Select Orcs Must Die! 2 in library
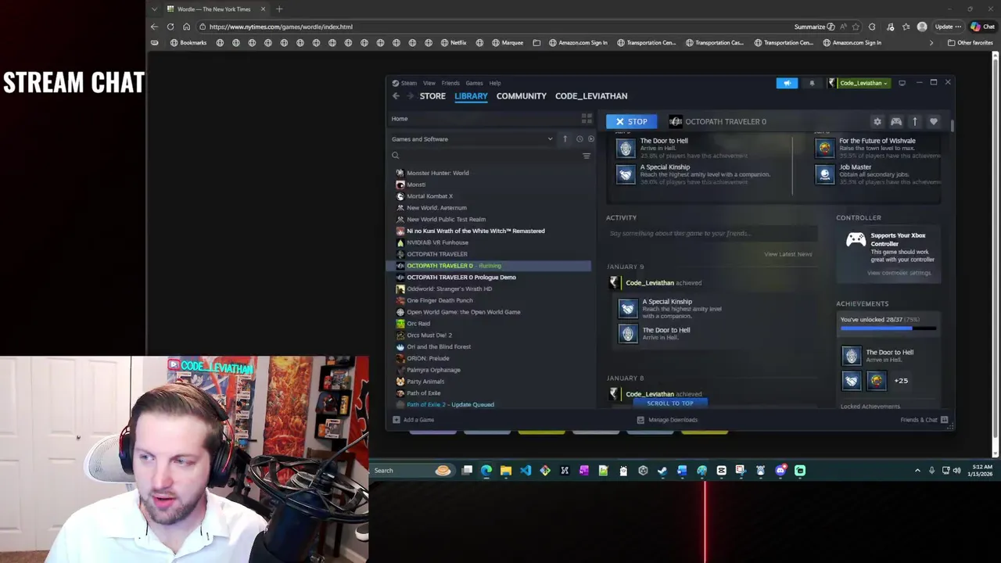The width and height of the screenshot is (1001, 563). pyautogui.click(x=429, y=335)
